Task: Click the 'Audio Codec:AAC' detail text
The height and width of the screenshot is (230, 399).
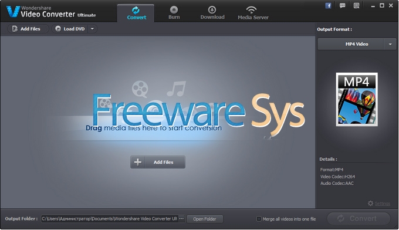Action: 337,184
